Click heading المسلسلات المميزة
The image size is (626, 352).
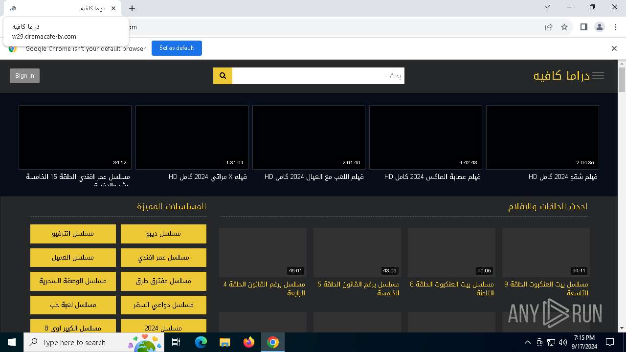pyautogui.click(x=172, y=207)
